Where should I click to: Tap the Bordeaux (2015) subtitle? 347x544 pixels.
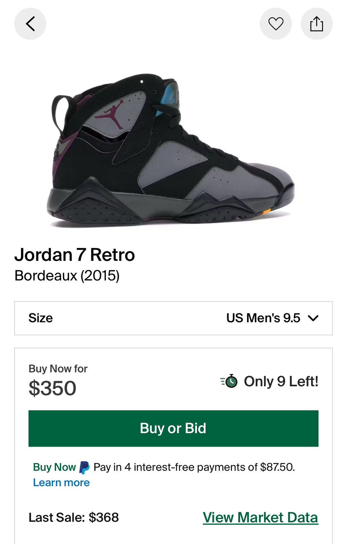67,275
